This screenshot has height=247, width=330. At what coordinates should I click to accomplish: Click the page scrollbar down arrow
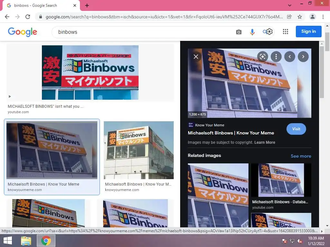(x=327, y=226)
